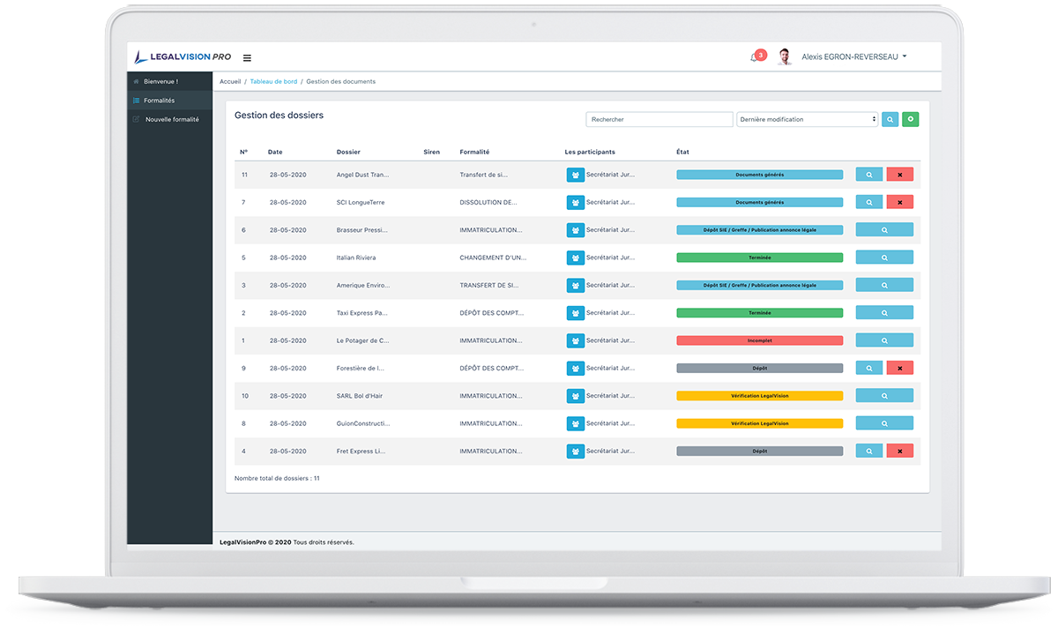Viewport: 1058px width, 635px height.
Task: Show participants for the Italian Riviera dossier
Action: point(575,258)
